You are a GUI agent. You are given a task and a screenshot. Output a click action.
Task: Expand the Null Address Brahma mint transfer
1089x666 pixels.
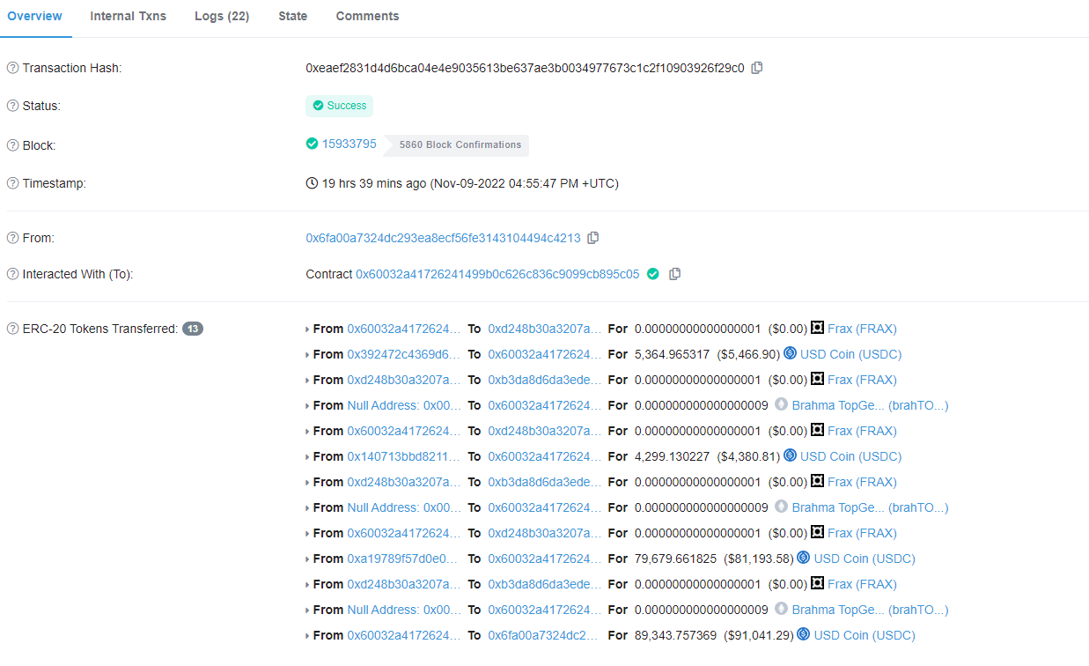click(307, 405)
